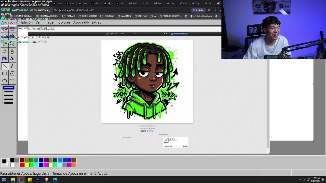Choose the thickest line width option
The height and width of the screenshot is (183, 326).
[x=9, y=103]
